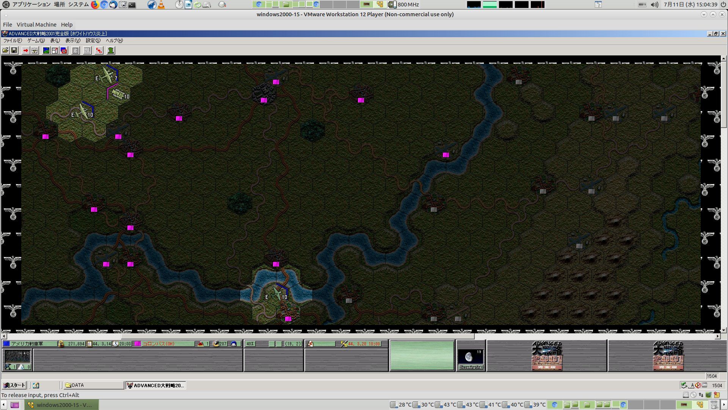Screen dimensions: 728x410
Task: Open the Virtual Machine menu
Action: 36,25
